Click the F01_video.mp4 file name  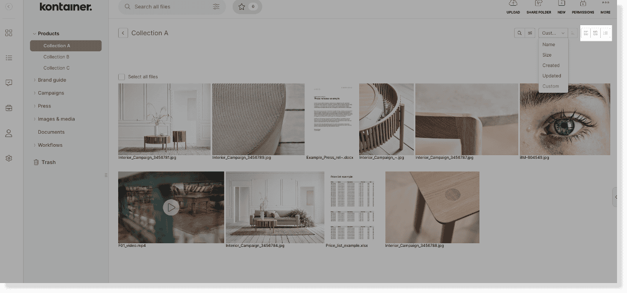coord(132,245)
